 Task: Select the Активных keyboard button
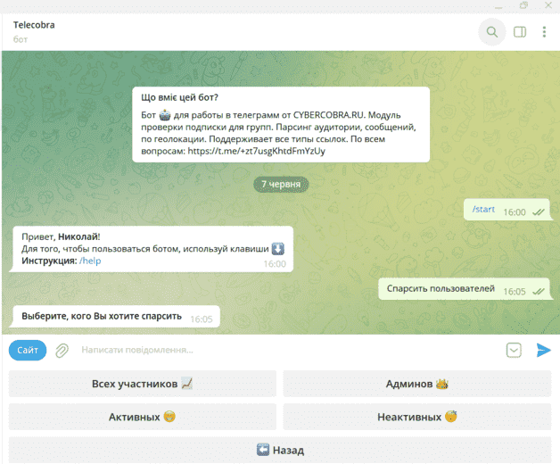(143, 417)
